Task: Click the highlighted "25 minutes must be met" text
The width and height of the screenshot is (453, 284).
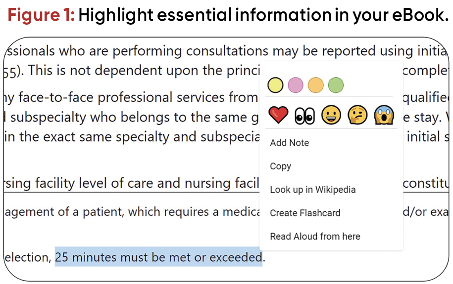Action: (x=158, y=257)
